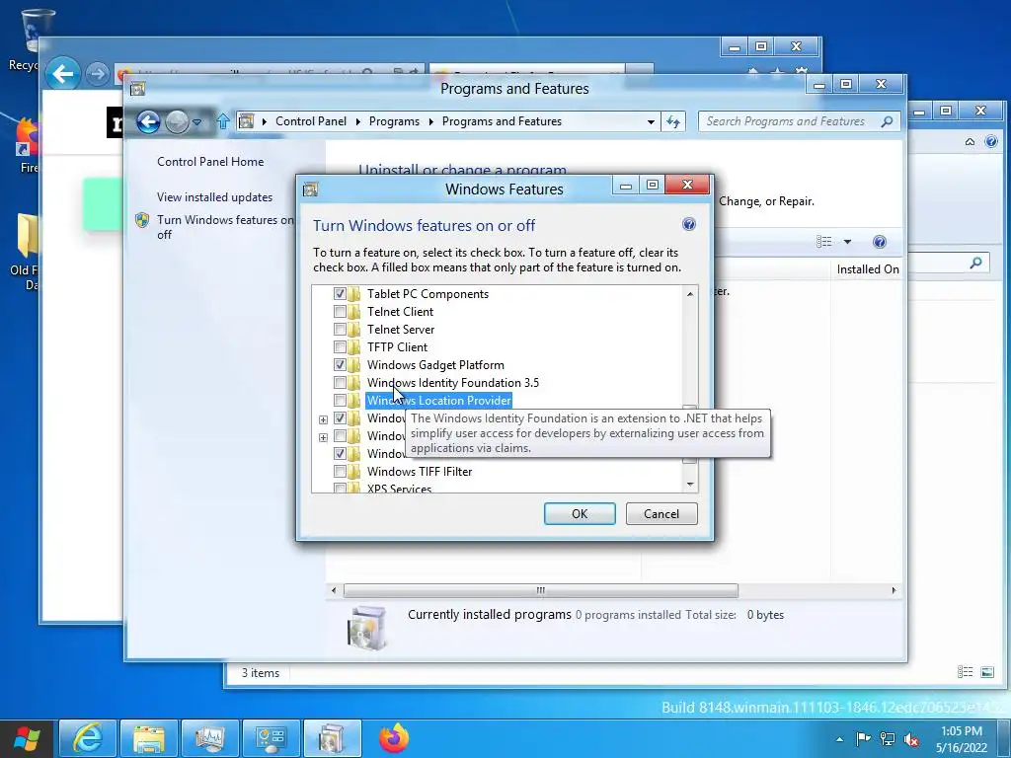Click Programs breadcrumb segment

point(394,121)
